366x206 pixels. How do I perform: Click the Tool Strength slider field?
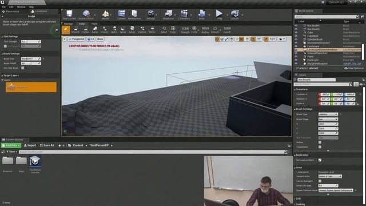coord(31,42)
